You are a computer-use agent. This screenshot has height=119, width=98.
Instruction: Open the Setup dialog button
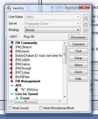pyautogui.click(x=78, y=58)
